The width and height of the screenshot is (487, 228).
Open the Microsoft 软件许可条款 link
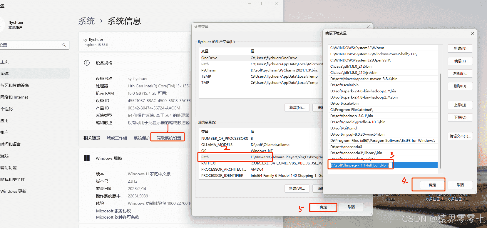pos(118,217)
